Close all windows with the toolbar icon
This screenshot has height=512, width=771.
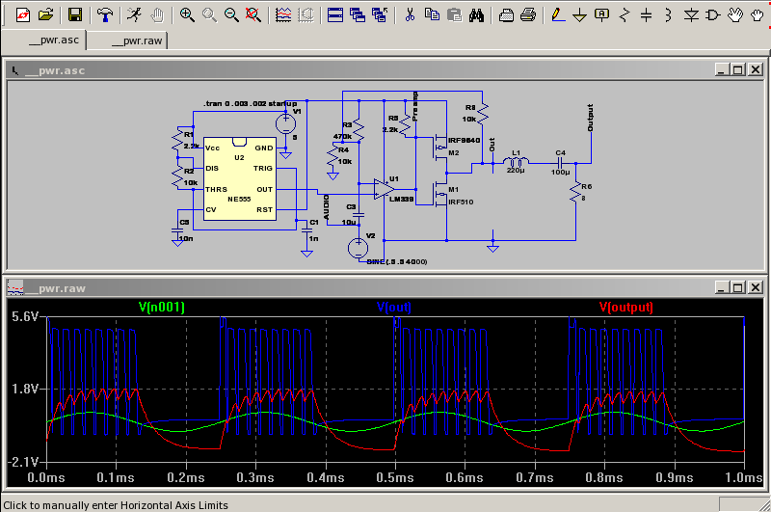click(x=380, y=15)
